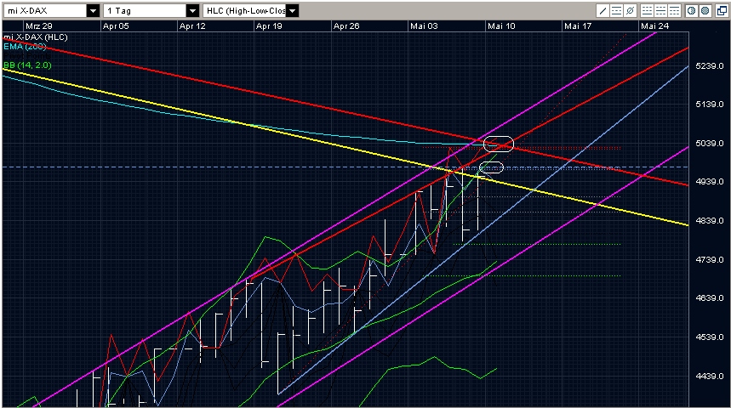Open the HLC chart type dropdown arrow

292,11
